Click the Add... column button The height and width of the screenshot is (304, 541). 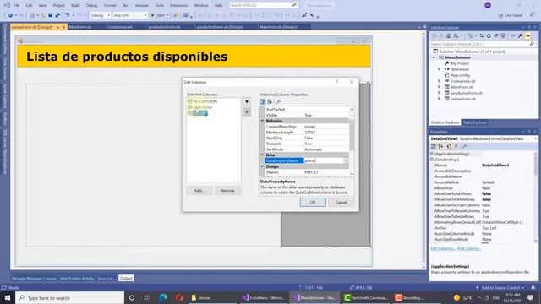click(199, 191)
